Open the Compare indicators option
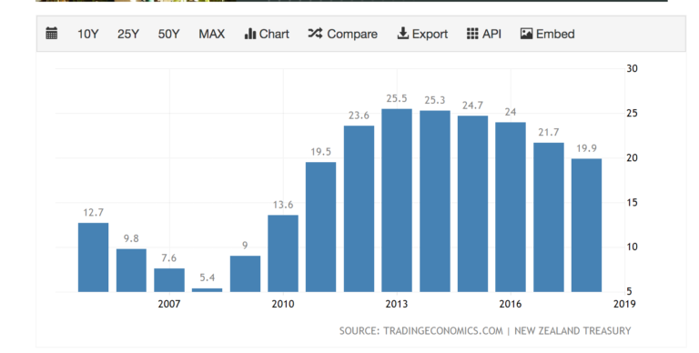 point(343,34)
